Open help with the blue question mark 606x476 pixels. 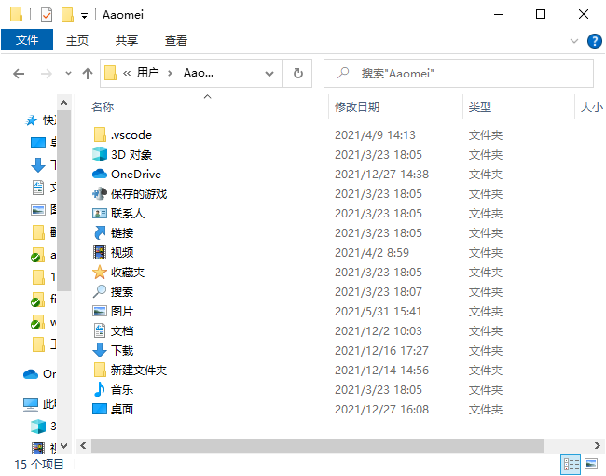coord(594,41)
